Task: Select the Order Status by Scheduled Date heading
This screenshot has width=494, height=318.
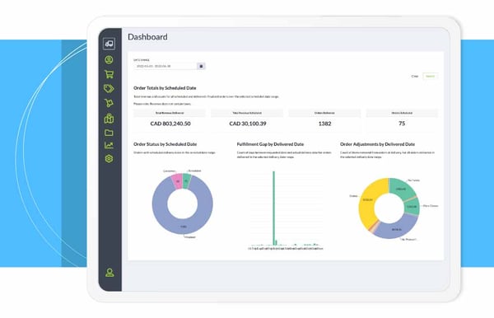Action: tap(165, 144)
